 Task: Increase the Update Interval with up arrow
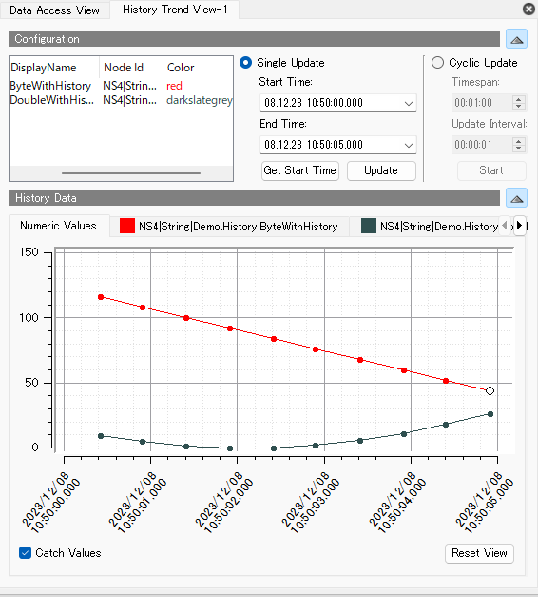point(519,141)
